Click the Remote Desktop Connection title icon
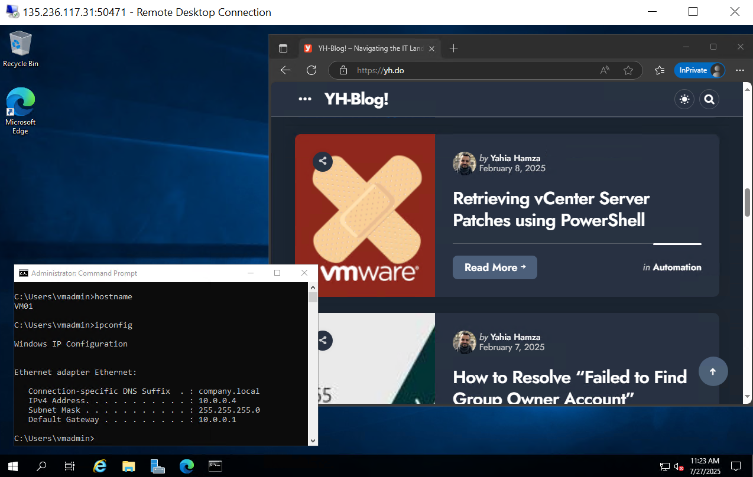Screen dimensions: 753x477 coord(12,12)
